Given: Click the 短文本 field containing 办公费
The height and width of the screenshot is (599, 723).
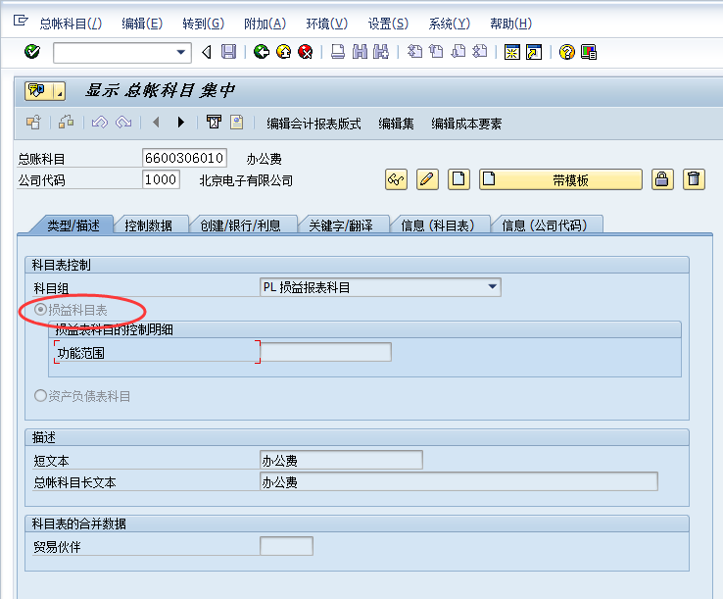Looking at the screenshot, I should coord(341,460).
